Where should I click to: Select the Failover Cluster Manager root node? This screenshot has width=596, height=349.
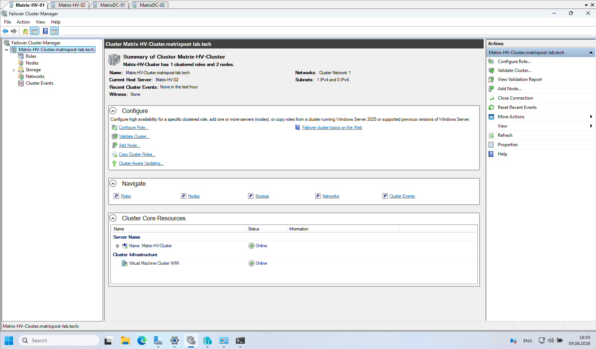[x=36, y=43]
